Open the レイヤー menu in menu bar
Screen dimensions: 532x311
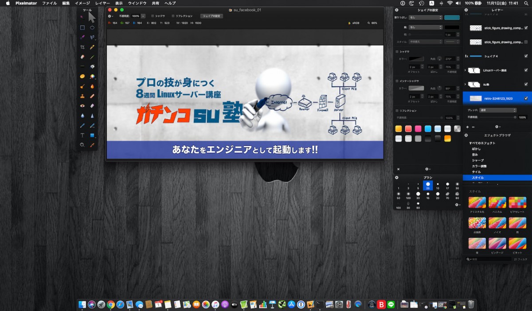point(102,3)
